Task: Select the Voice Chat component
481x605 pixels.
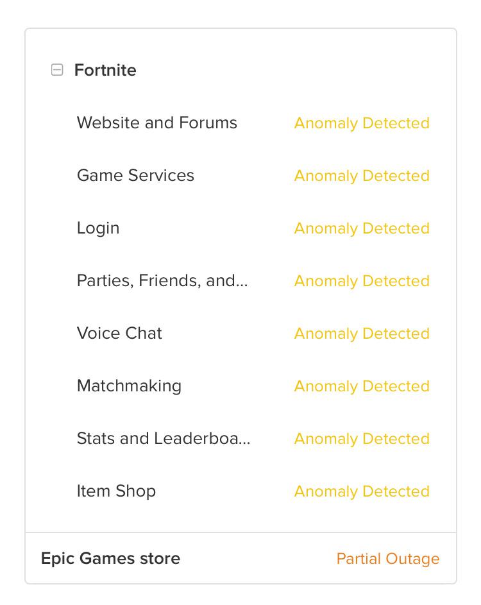Action: click(119, 334)
